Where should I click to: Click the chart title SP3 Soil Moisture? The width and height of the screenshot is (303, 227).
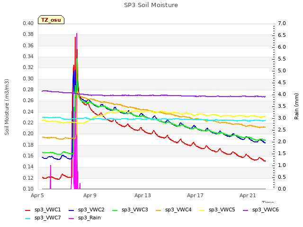(151, 5)
